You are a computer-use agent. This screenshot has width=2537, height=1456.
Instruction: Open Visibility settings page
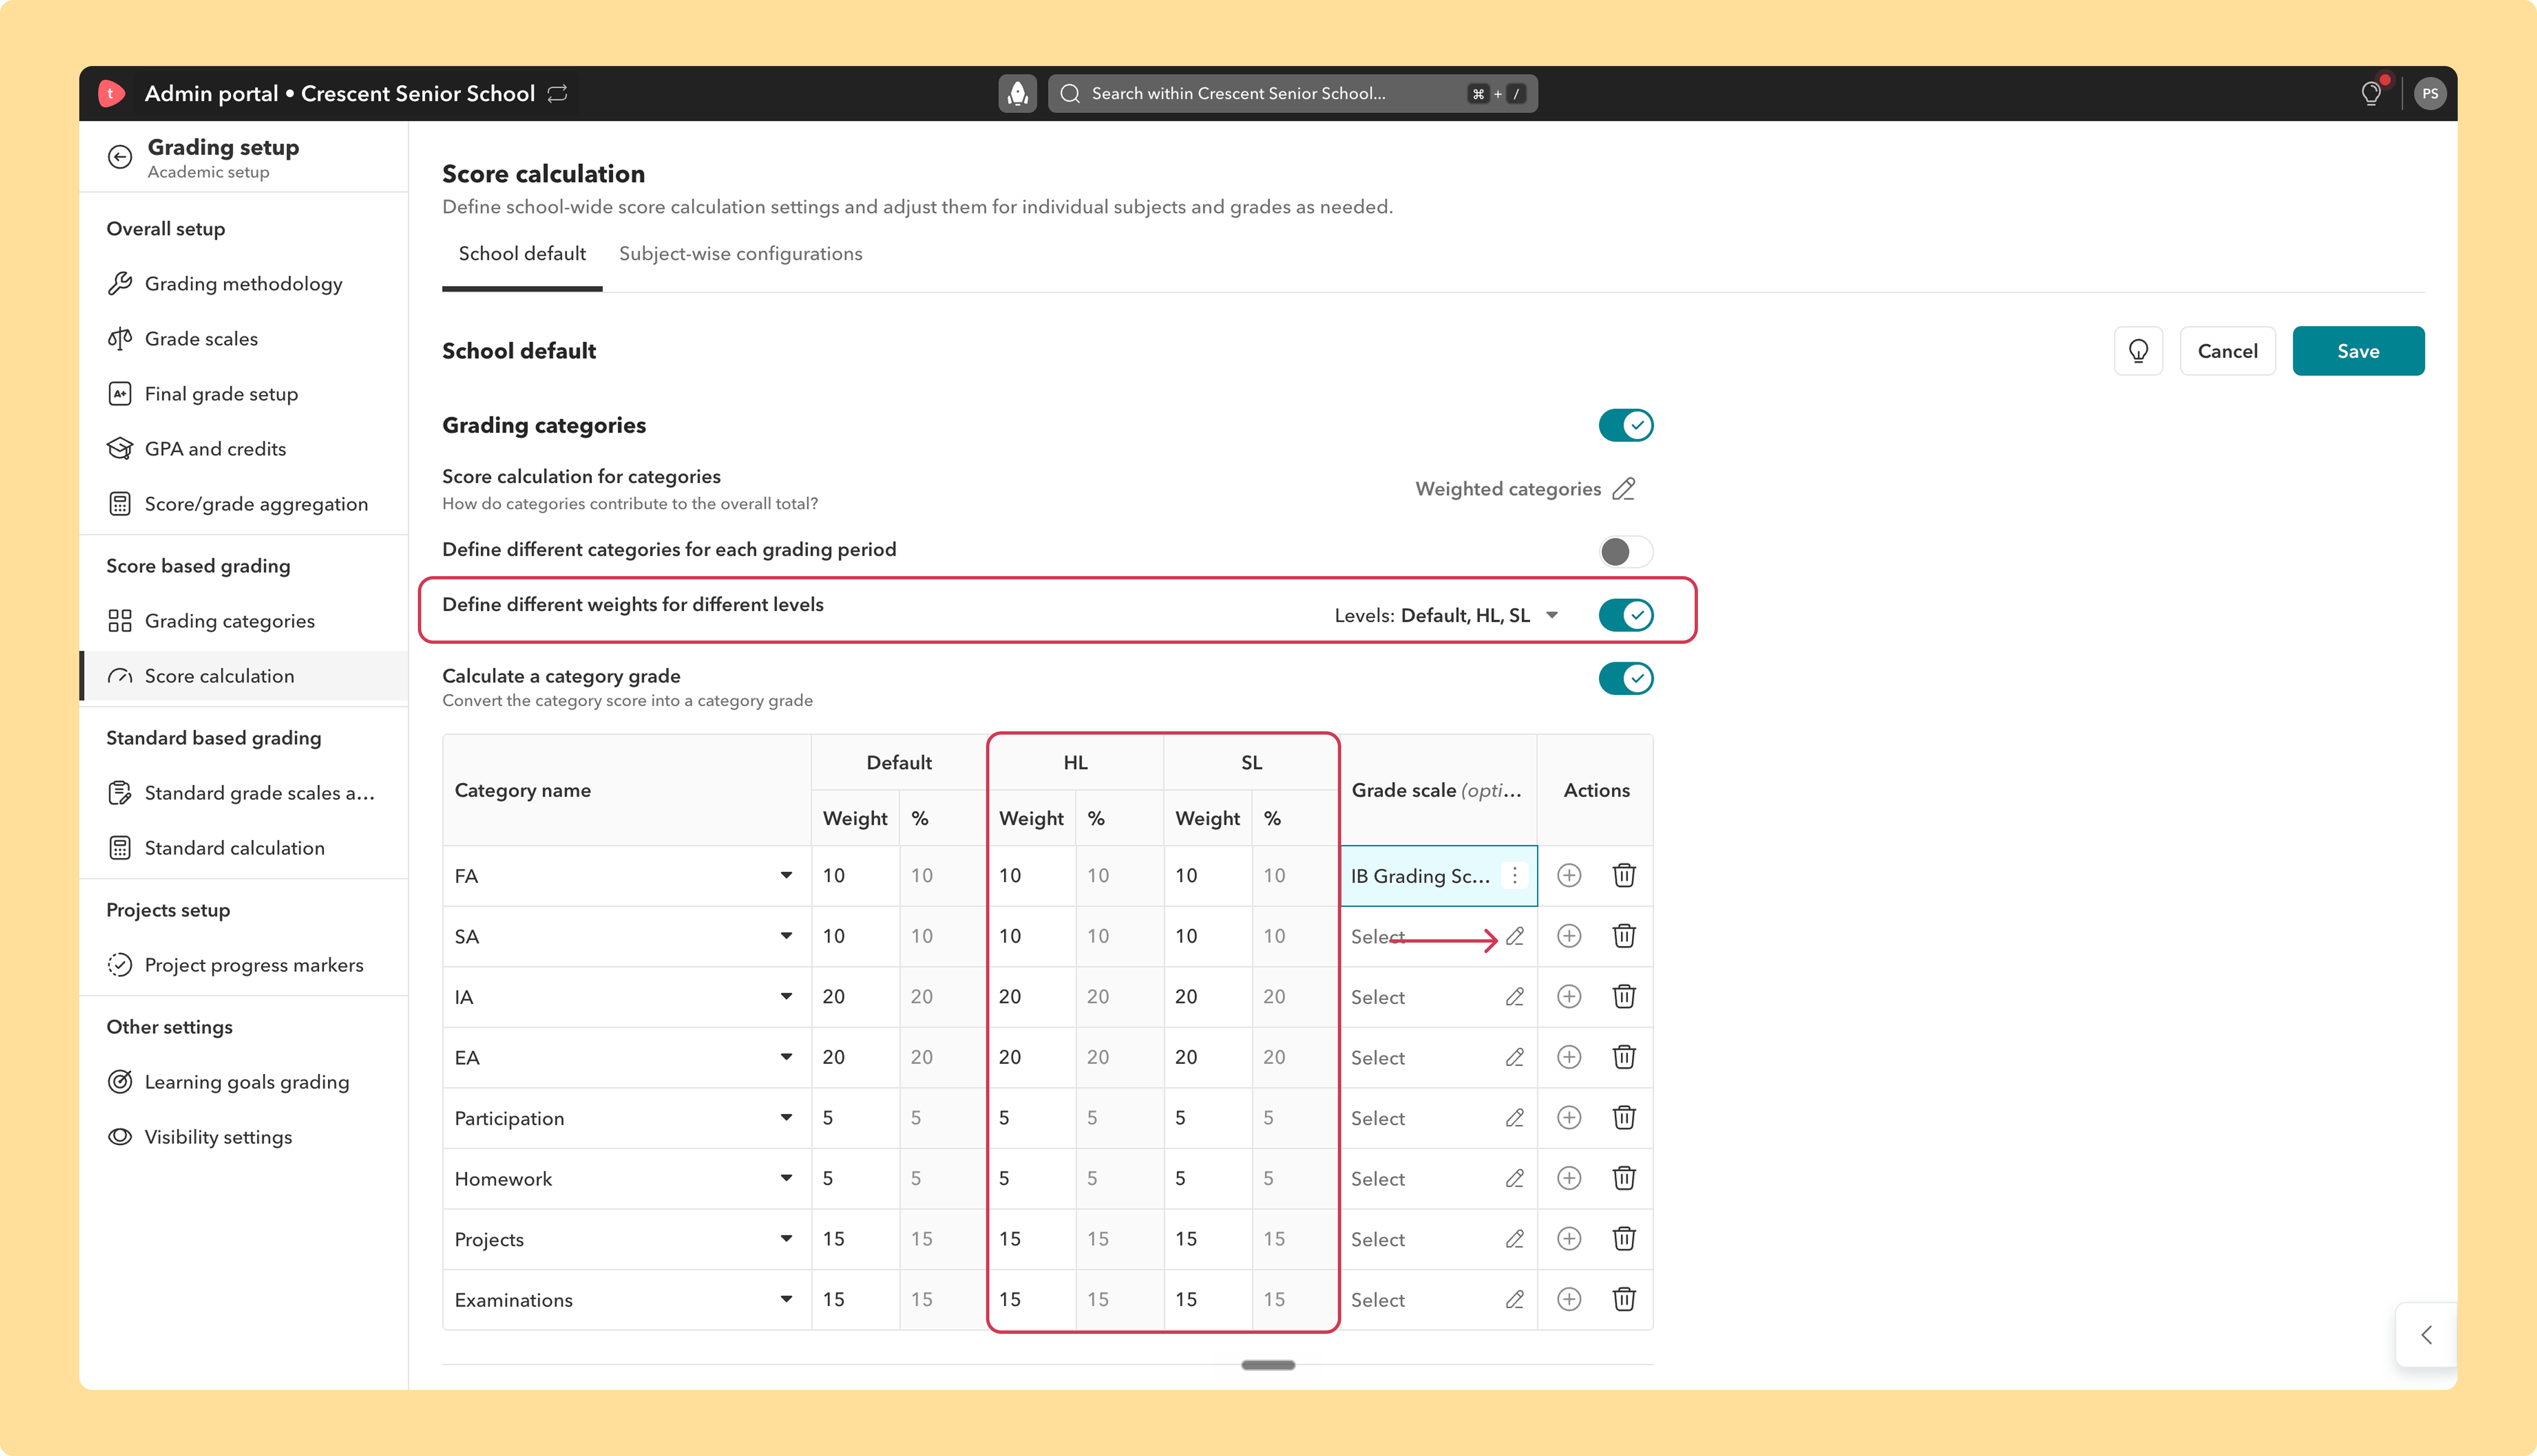(x=244, y=1137)
